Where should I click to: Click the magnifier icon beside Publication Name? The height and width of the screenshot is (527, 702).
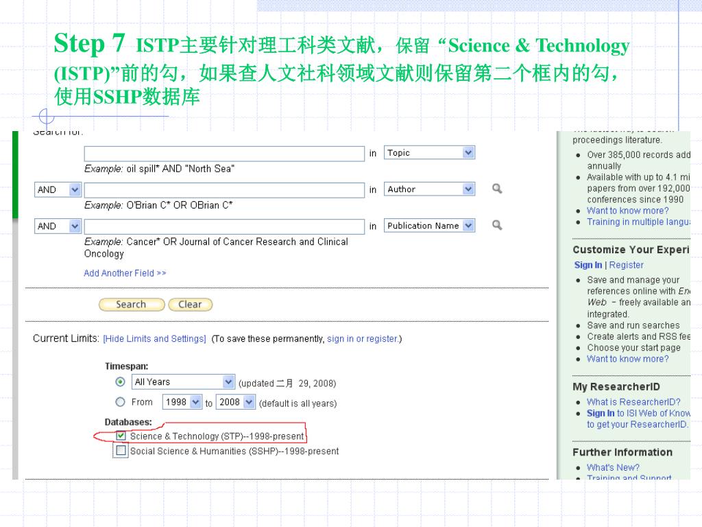pyautogui.click(x=497, y=225)
